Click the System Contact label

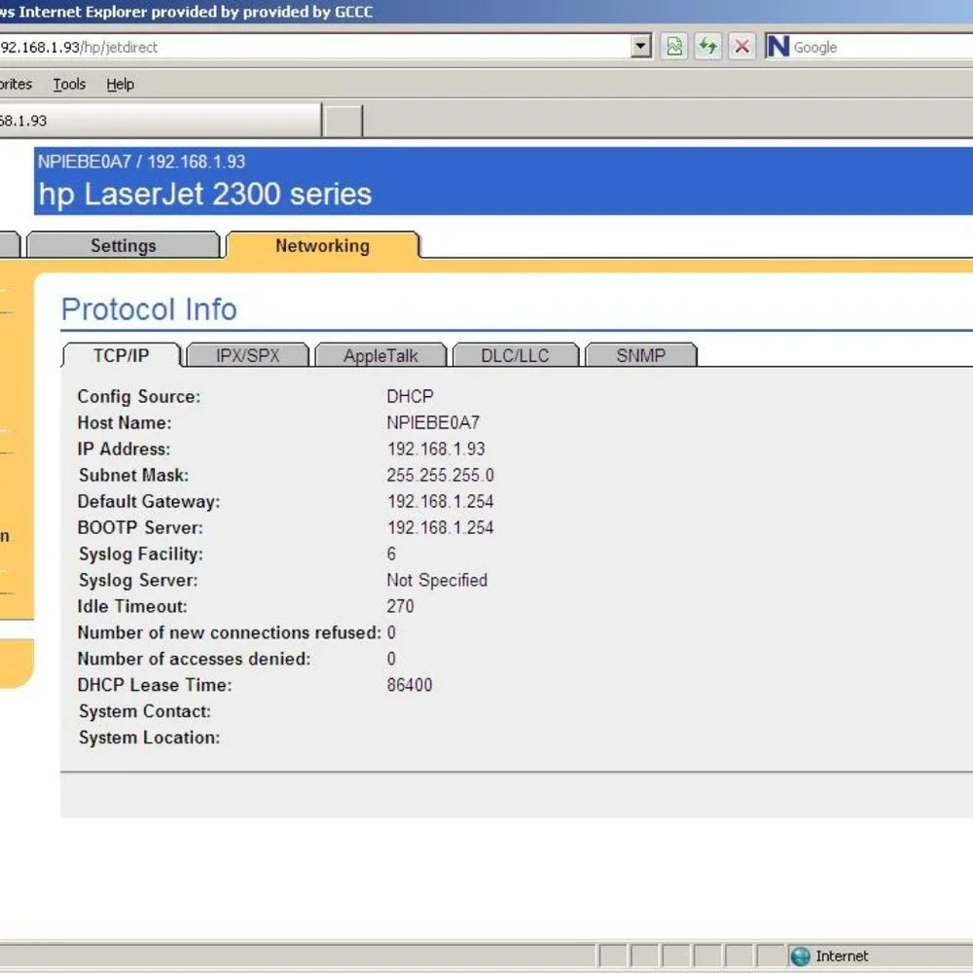(145, 711)
